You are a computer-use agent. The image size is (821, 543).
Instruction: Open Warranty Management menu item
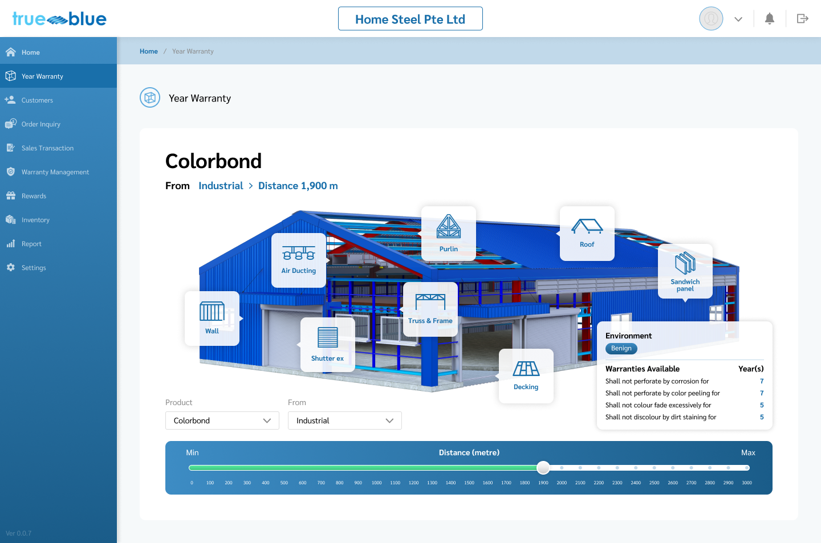[58, 172]
